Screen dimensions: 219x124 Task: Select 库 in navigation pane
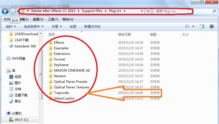click(11, 71)
